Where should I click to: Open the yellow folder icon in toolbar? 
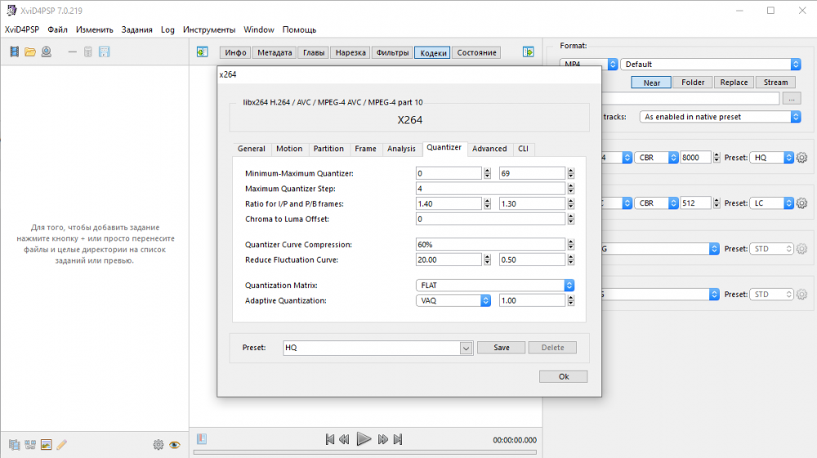(30, 52)
